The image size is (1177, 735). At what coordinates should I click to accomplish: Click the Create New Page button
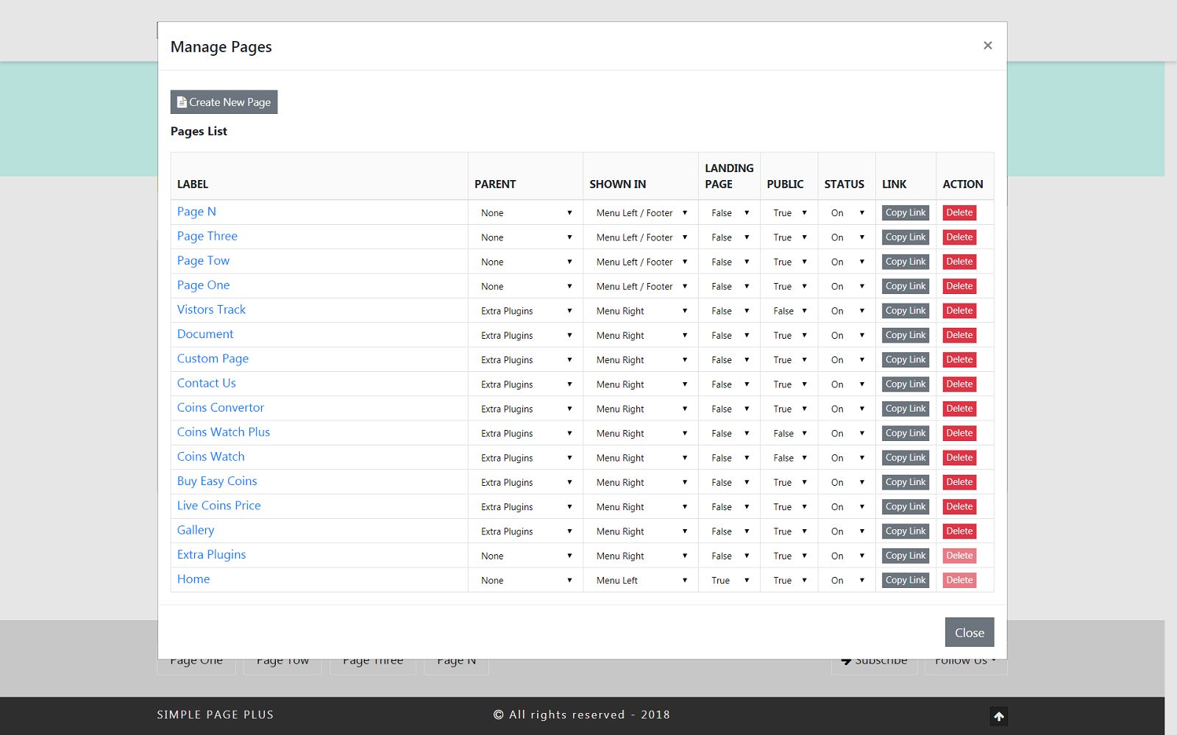[224, 102]
